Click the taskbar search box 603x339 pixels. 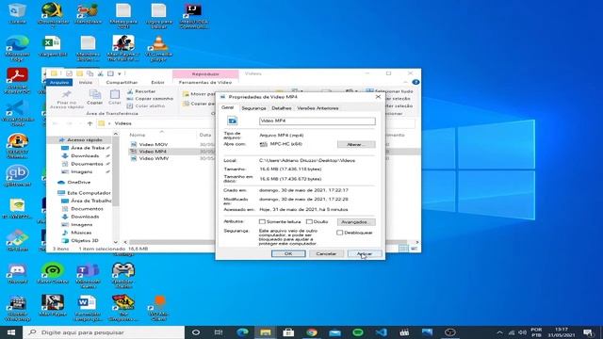(x=104, y=332)
